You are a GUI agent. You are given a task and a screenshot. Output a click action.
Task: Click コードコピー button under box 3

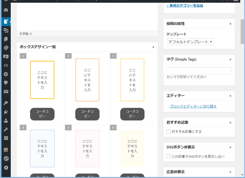pos(132,114)
